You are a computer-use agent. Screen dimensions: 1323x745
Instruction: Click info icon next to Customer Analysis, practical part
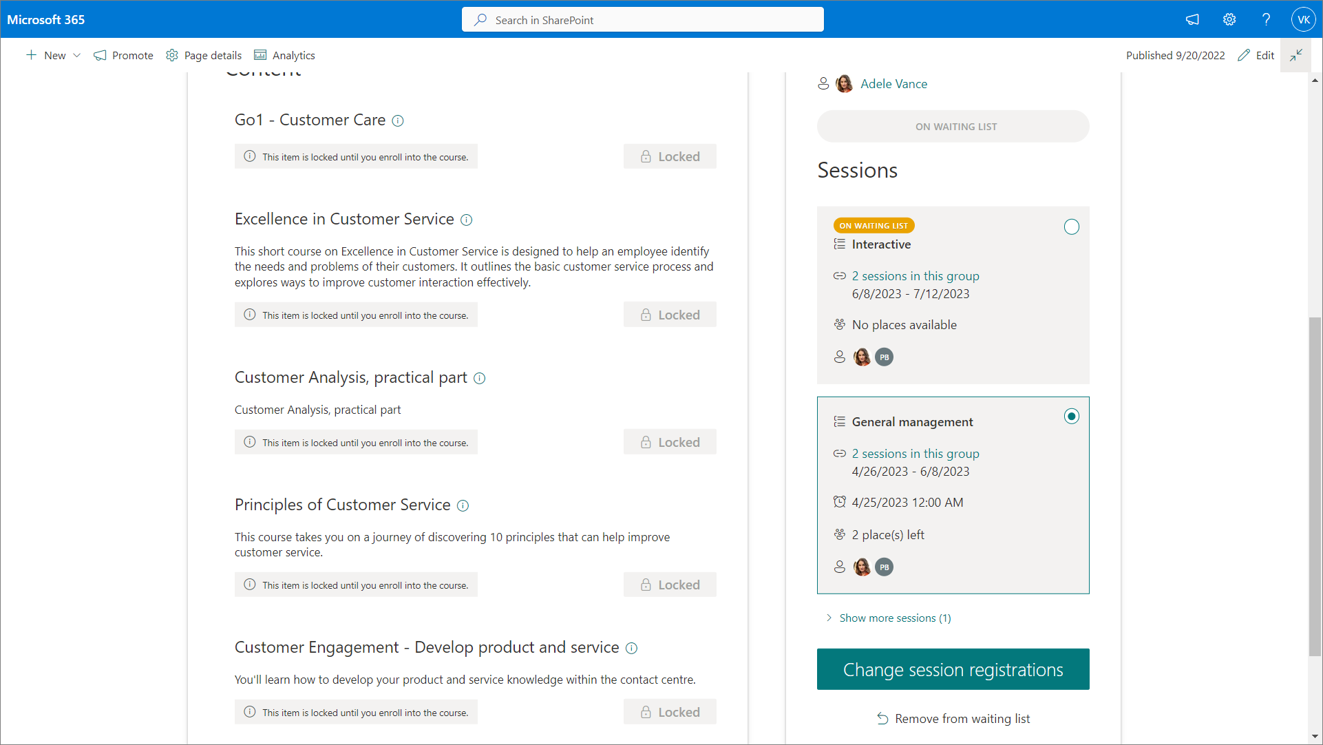480,379
